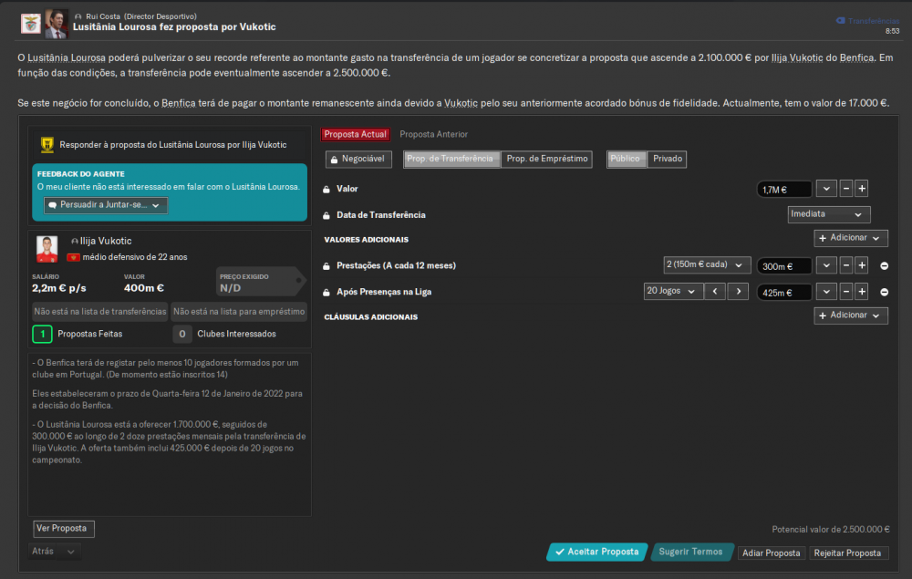Click the shield icon beside Responder à proposta
The width and height of the screenshot is (912, 579).
coord(47,145)
